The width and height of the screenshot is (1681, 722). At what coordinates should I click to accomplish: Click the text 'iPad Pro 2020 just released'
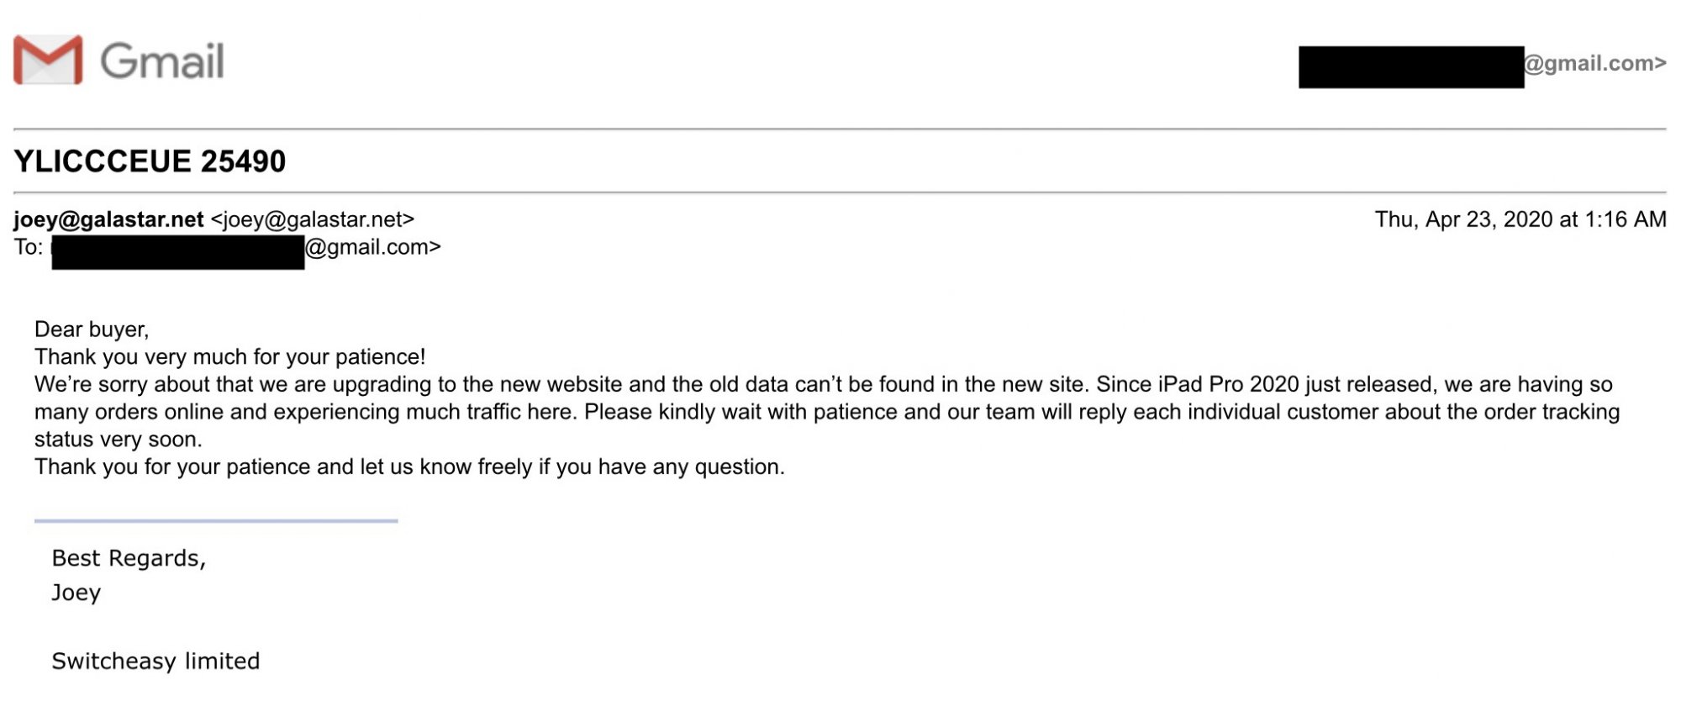[1298, 385]
